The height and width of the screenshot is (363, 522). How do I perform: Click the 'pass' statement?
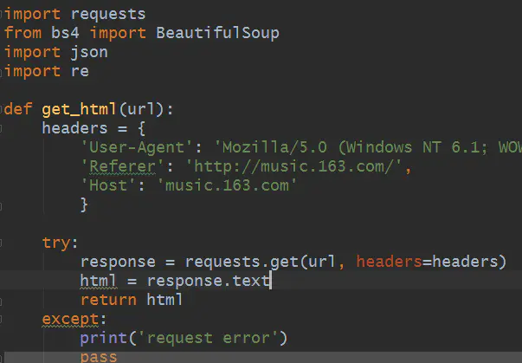[99, 357]
